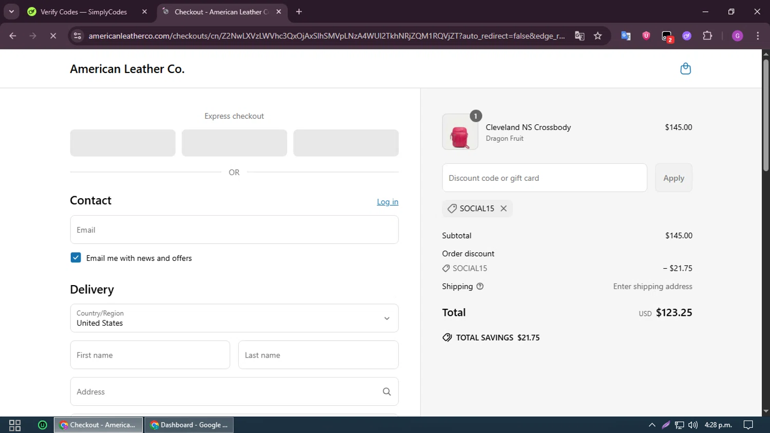Remove the SOCIAL15 discount code tag
The image size is (770, 433).
pos(504,209)
